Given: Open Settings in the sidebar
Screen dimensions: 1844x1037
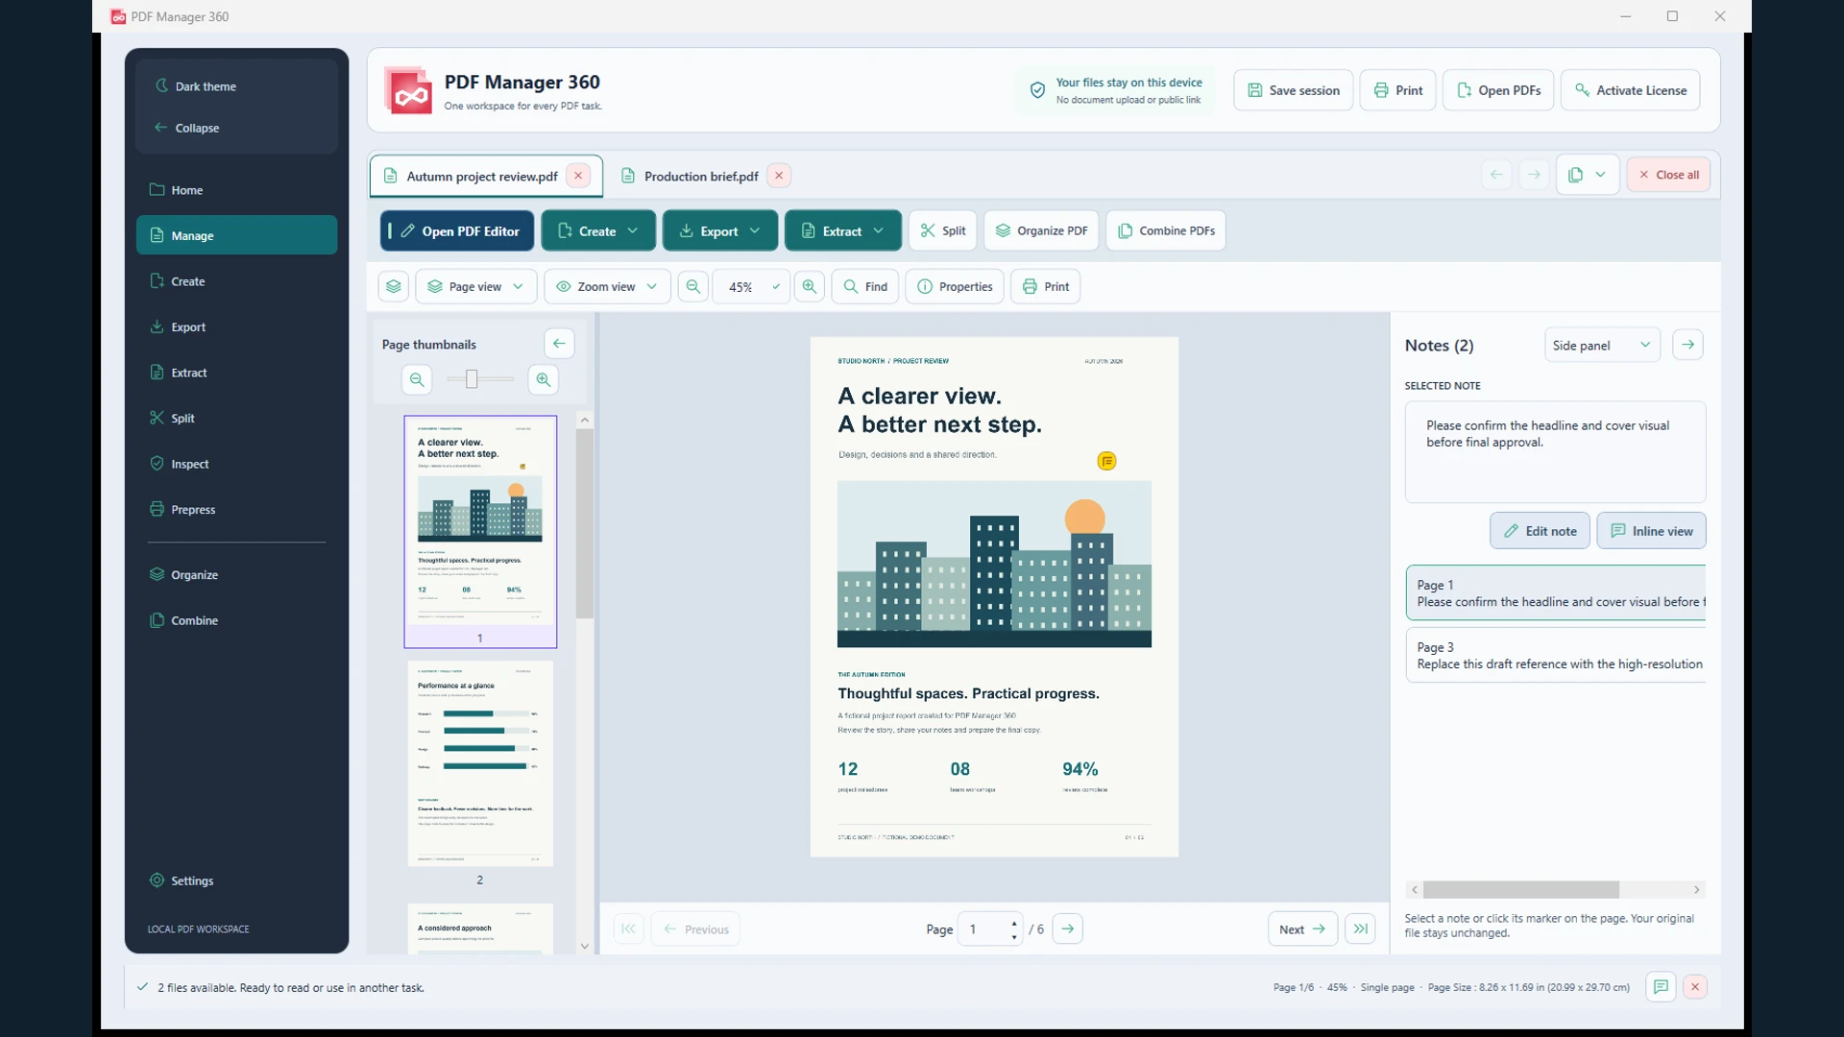Looking at the screenshot, I should pyautogui.click(x=236, y=880).
